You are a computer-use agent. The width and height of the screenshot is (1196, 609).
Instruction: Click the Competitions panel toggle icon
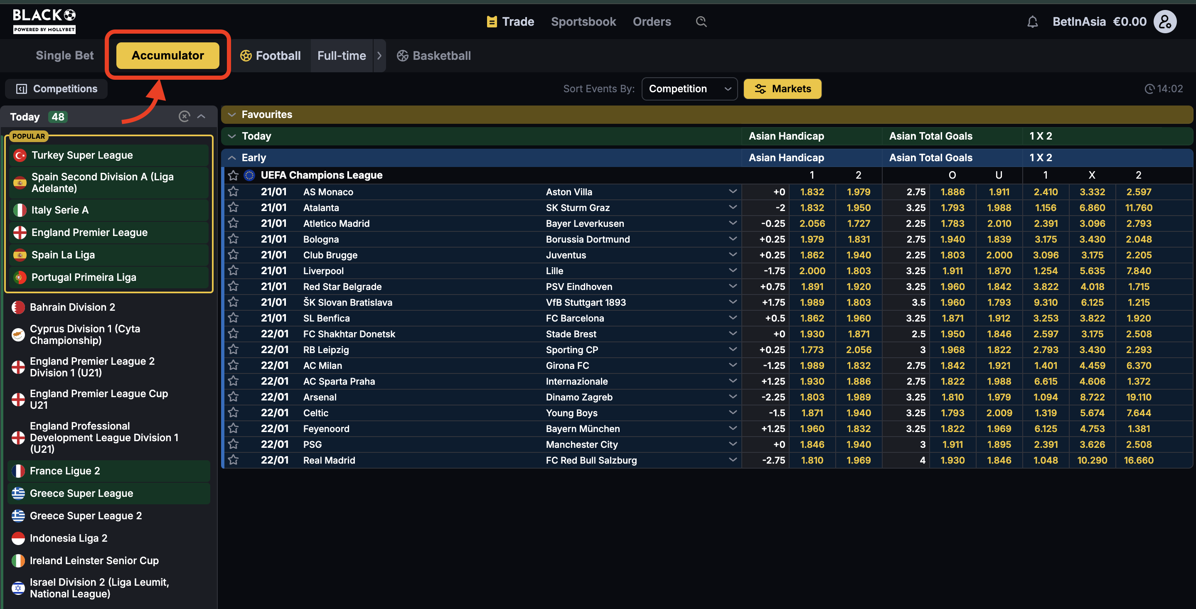pyautogui.click(x=21, y=88)
